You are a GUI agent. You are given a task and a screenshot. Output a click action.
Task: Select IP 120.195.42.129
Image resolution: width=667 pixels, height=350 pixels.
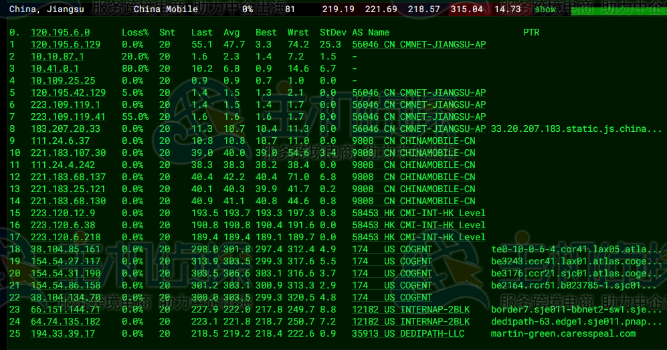click(68, 93)
